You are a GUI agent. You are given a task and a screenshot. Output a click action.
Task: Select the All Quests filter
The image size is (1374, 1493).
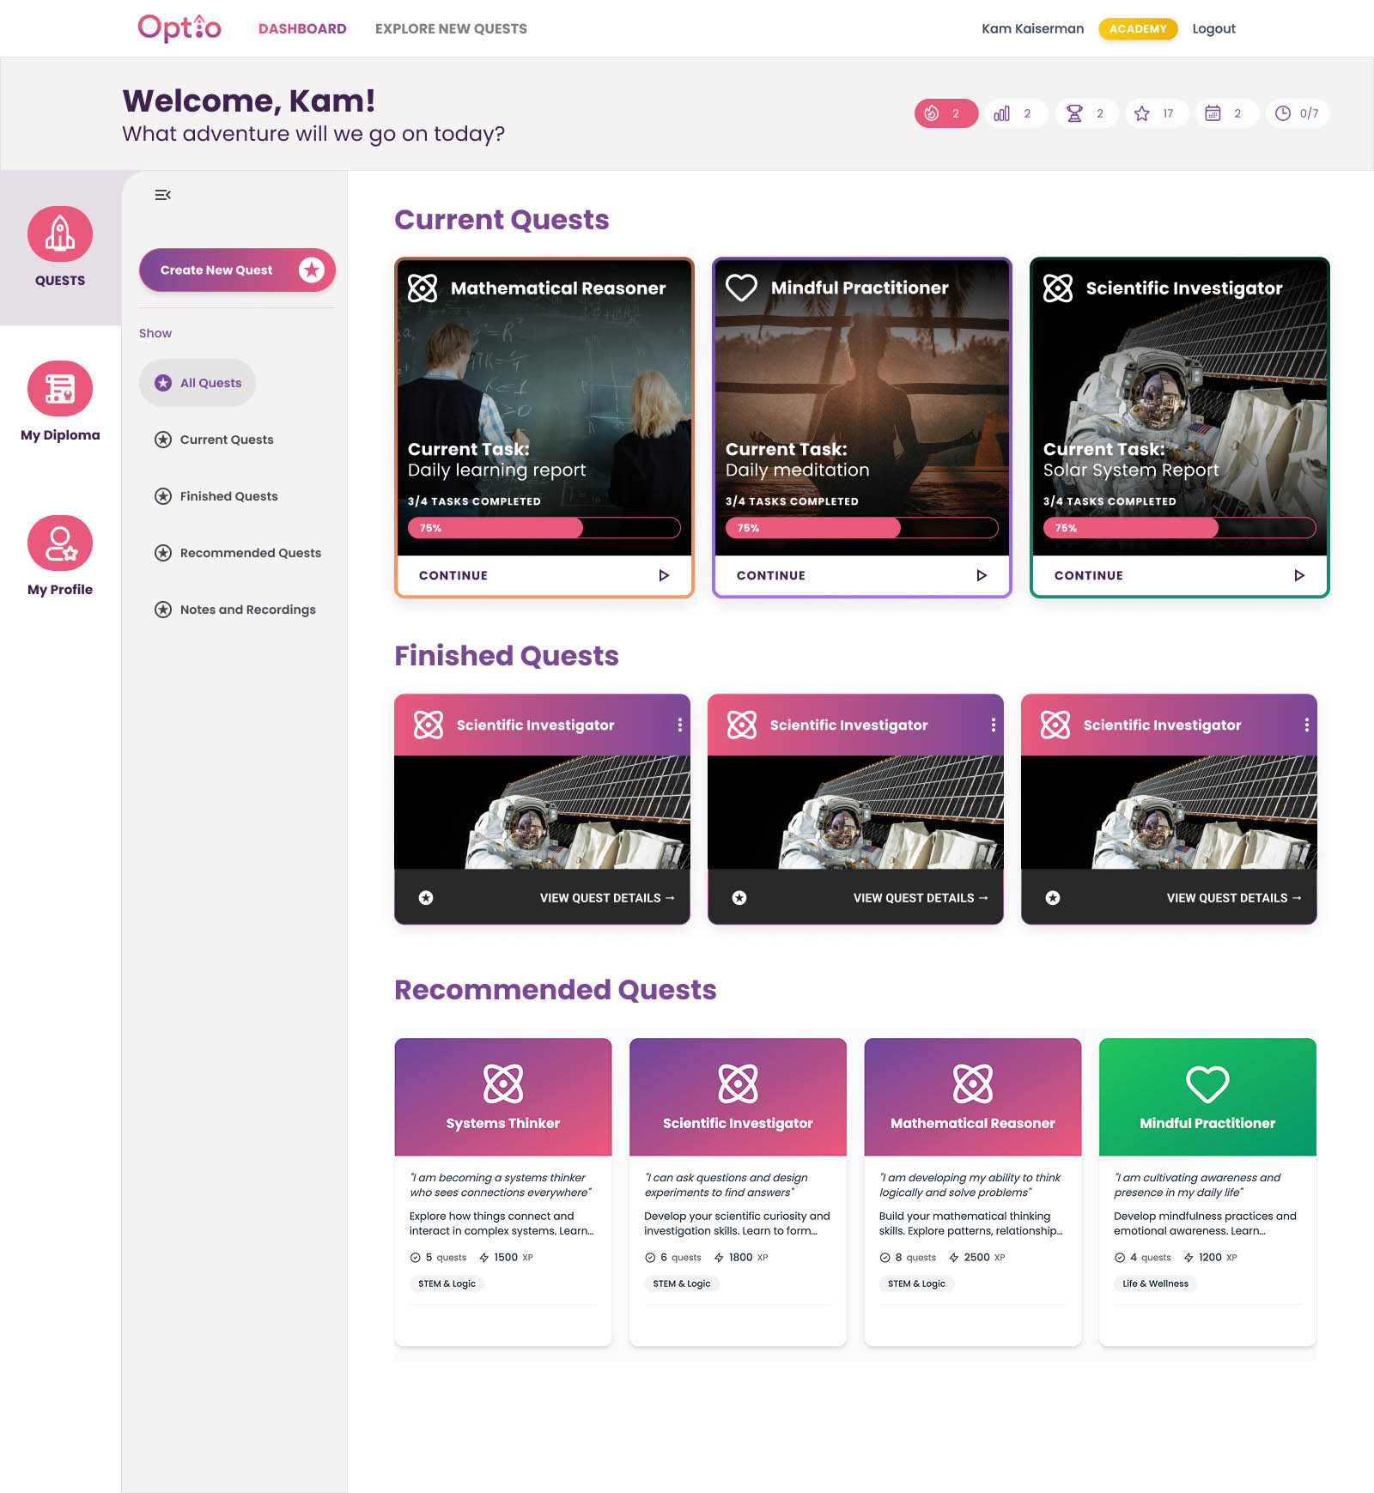(x=198, y=383)
